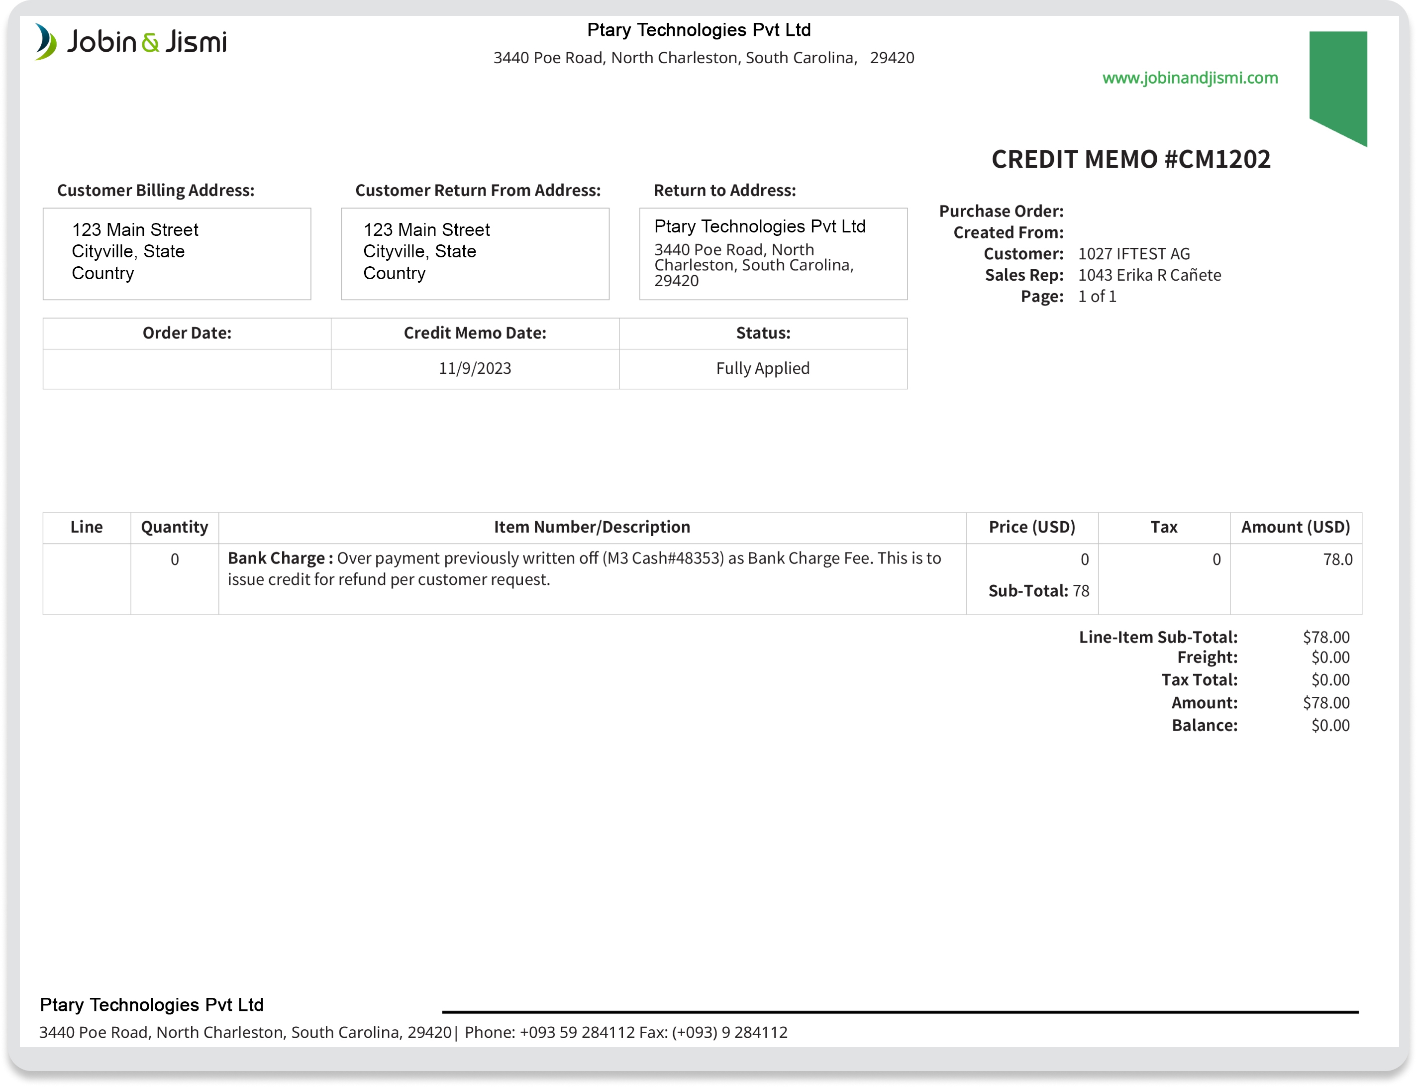Viewport: 1417px width, 1087px height.
Task: Click the Item Number/Description column header
Action: pos(592,527)
